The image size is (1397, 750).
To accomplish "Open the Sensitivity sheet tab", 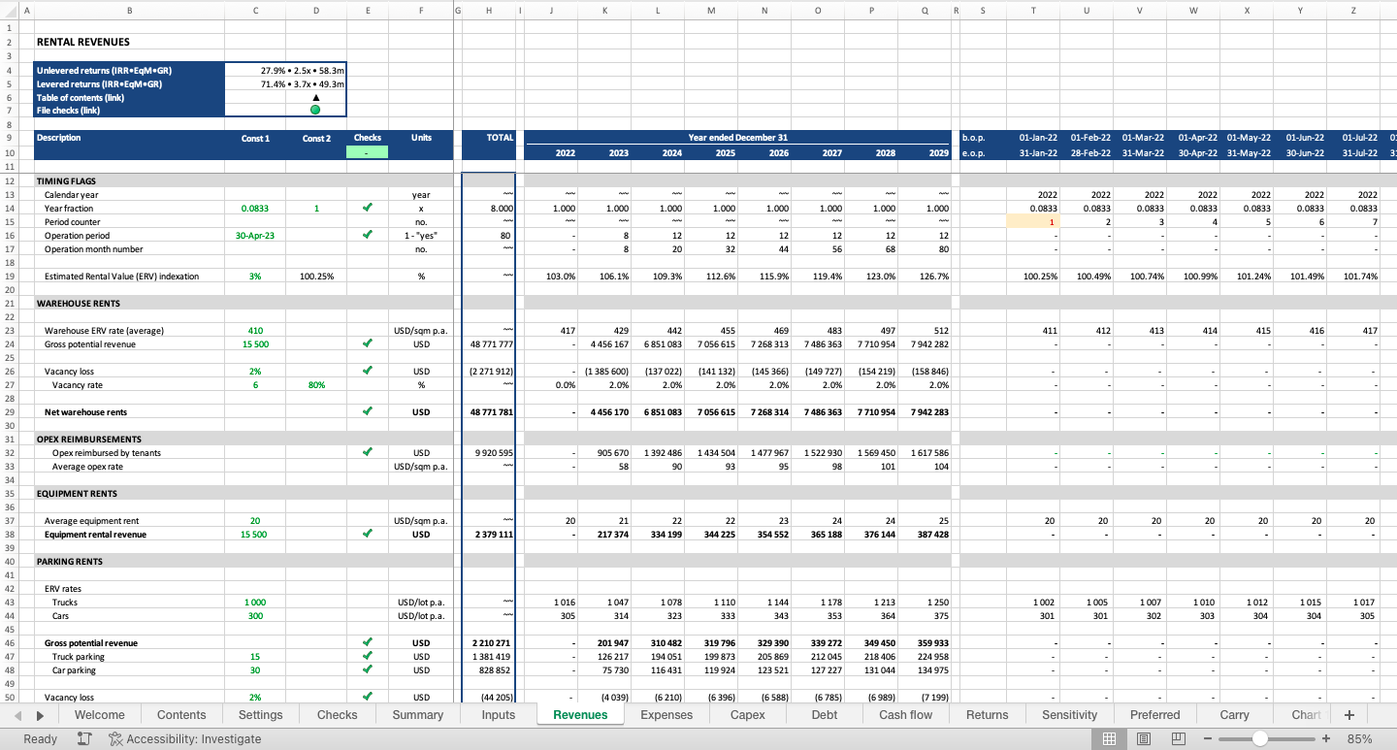I will tap(1070, 715).
